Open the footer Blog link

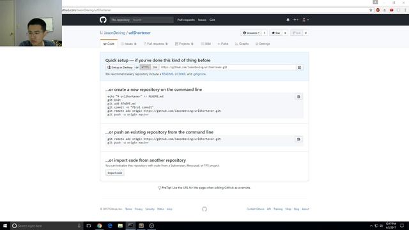[x=297, y=209]
